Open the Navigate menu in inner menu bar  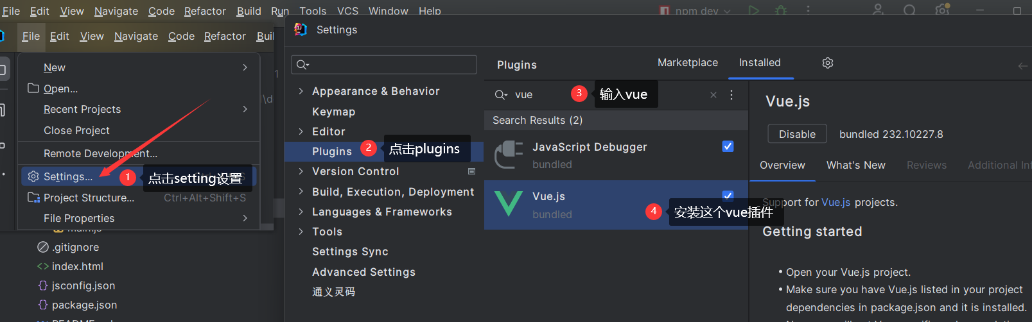136,36
